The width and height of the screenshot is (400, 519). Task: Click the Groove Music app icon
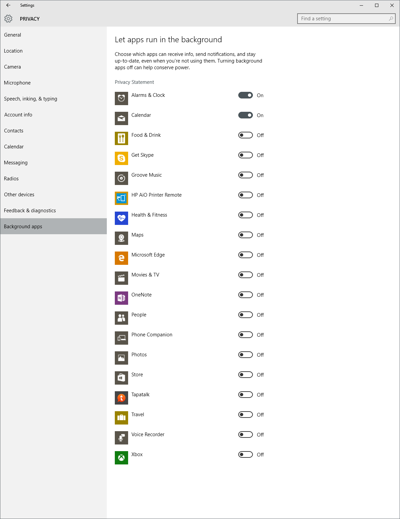pyautogui.click(x=121, y=178)
